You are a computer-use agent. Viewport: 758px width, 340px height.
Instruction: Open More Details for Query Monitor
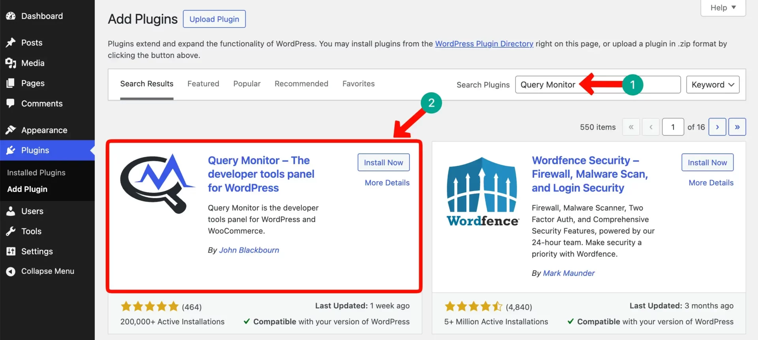coord(387,183)
